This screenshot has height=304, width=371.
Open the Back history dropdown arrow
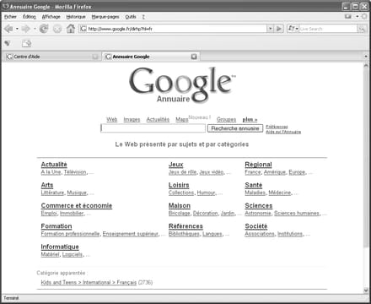(17, 29)
